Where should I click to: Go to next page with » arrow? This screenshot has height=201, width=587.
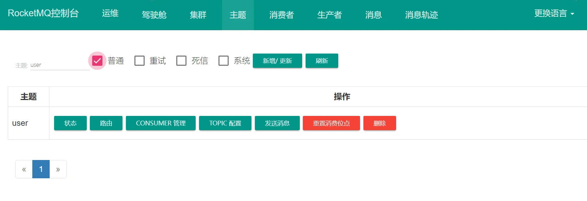point(58,169)
